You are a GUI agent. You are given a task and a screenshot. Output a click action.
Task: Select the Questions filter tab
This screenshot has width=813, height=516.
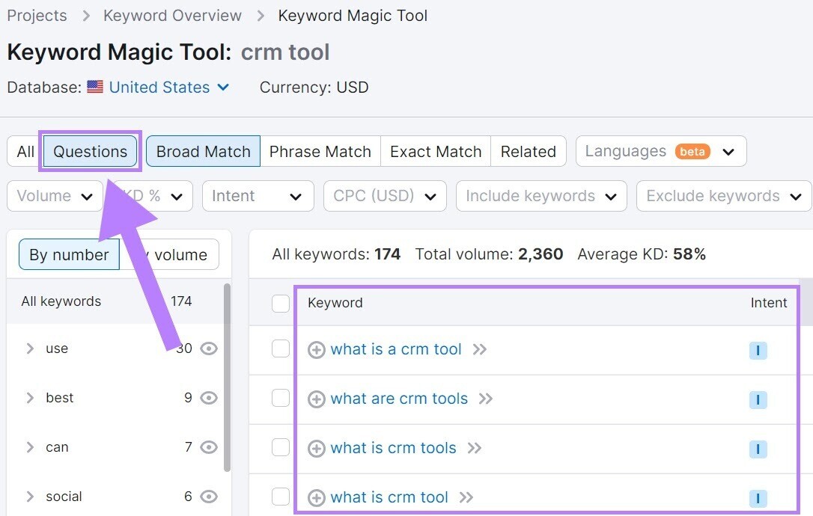pyautogui.click(x=91, y=152)
